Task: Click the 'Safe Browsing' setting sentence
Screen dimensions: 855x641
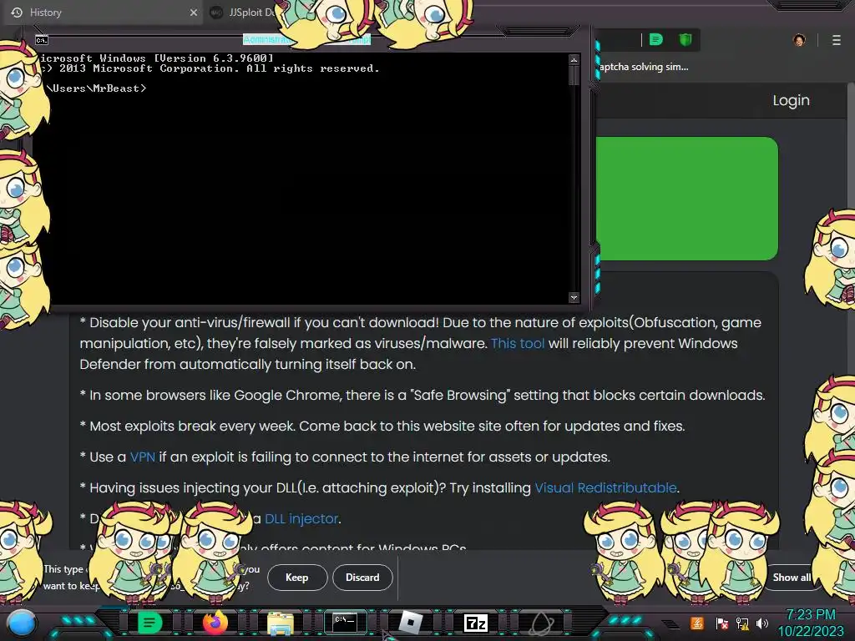Action: coord(422,395)
